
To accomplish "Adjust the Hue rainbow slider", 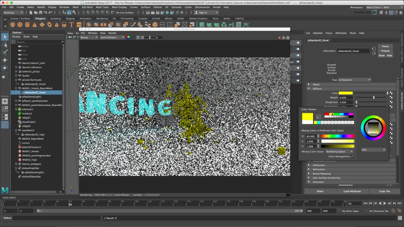I will (x=338, y=136).
